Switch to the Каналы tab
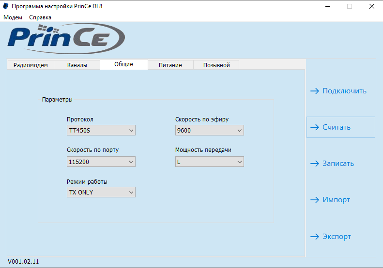 pos(77,65)
